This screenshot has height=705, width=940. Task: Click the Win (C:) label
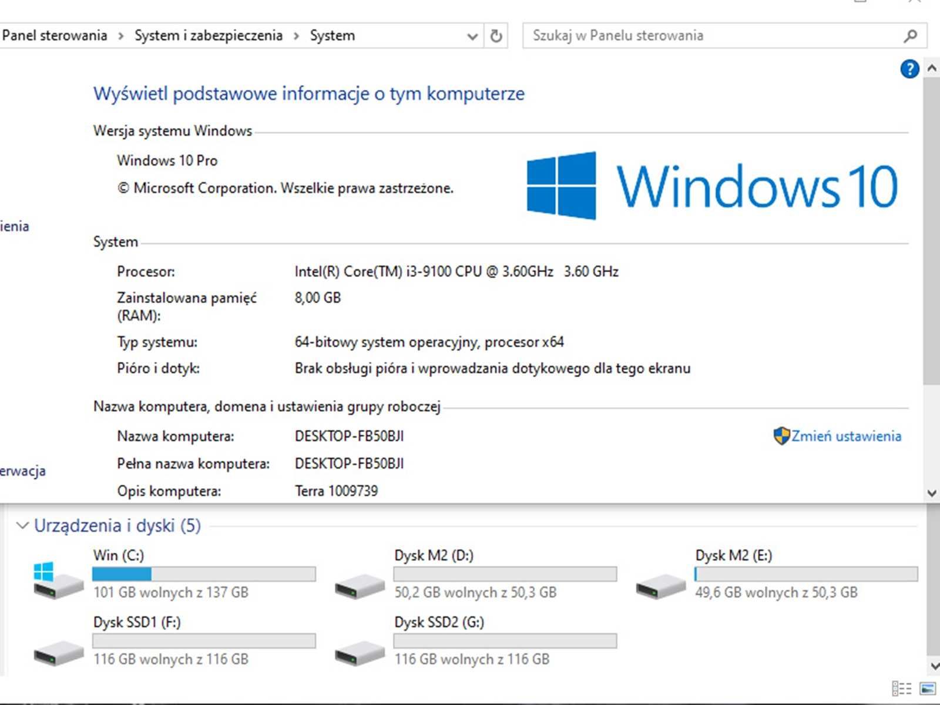pos(118,555)
